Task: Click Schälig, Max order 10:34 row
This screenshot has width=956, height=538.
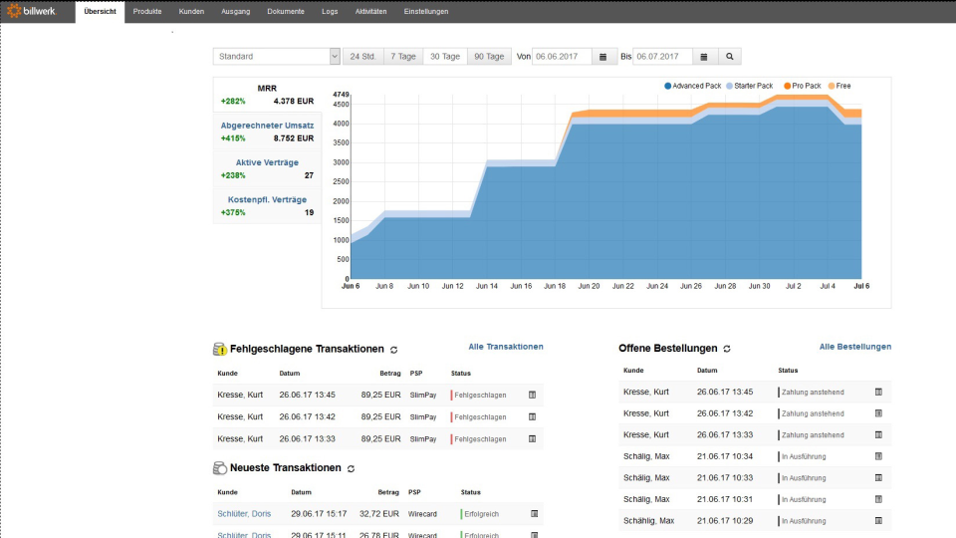Action: [x=755, y=456]
